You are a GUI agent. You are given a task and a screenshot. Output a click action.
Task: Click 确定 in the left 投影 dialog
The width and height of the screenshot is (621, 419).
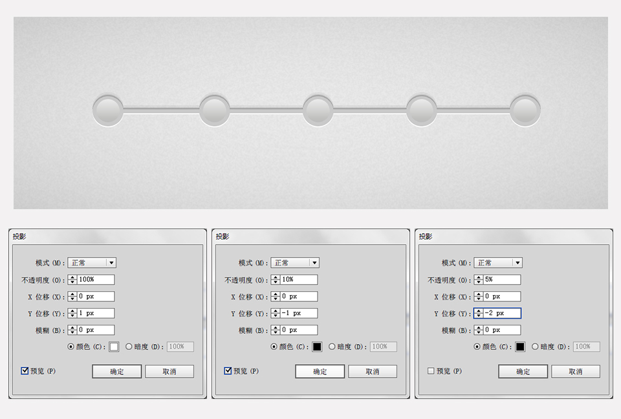pos(117,372)
